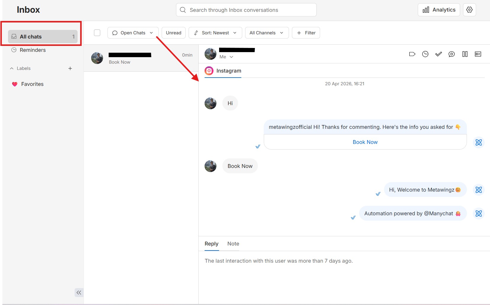Open the Me assignee dropdown
The image size is (490, 305).
pos(226,57)
